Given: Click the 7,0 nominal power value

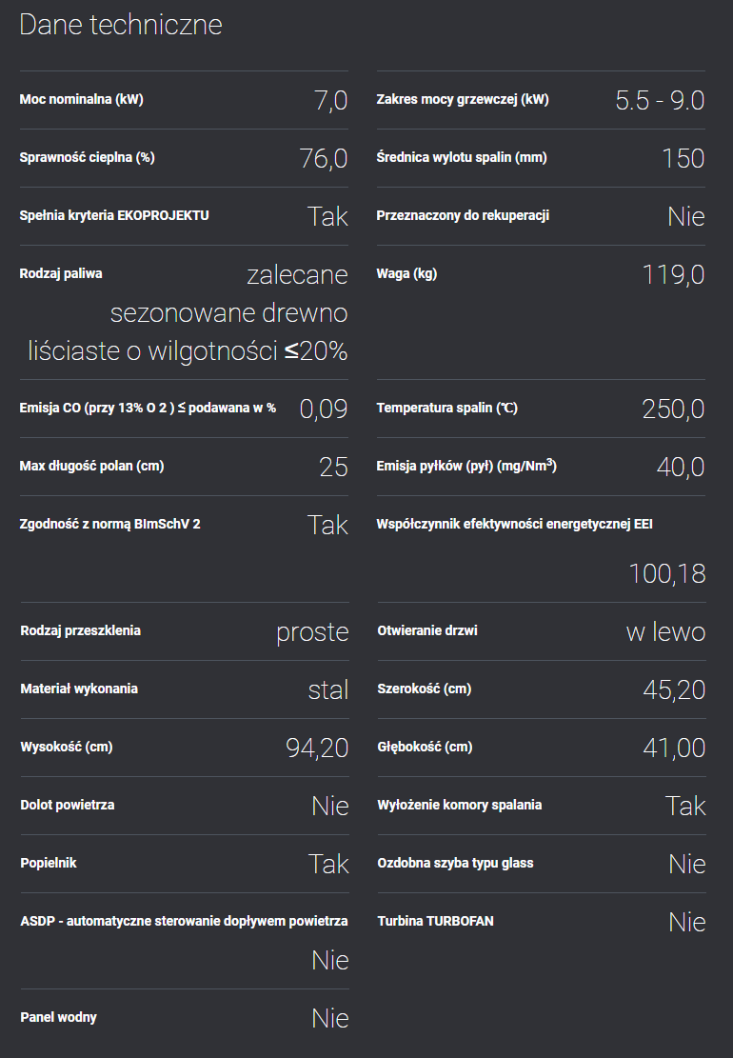Looking at the screenshot, I should [x=331, y=101].
